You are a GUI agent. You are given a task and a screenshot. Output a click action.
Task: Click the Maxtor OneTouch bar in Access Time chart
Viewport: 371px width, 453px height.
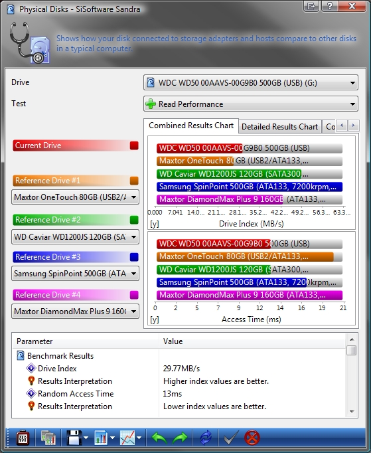pyautogui.click(x=245, y=256)
